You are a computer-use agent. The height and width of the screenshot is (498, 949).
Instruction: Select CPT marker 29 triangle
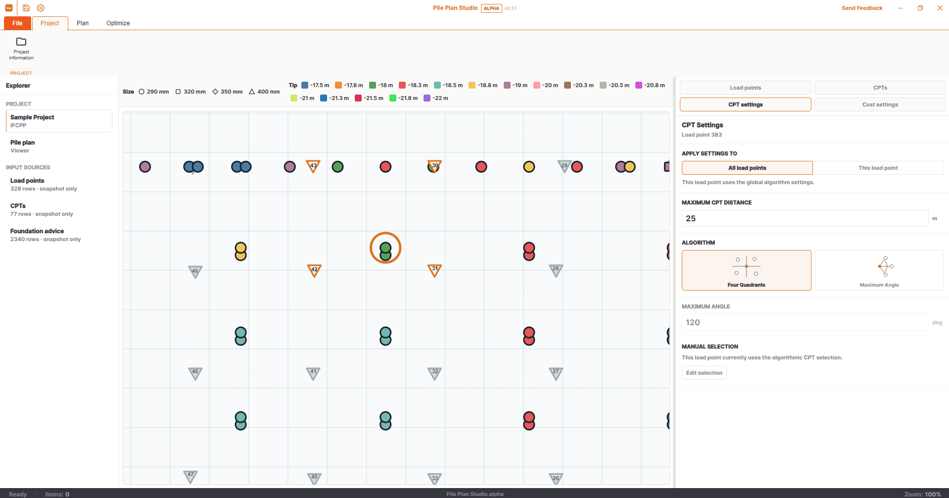click(565, 166)
